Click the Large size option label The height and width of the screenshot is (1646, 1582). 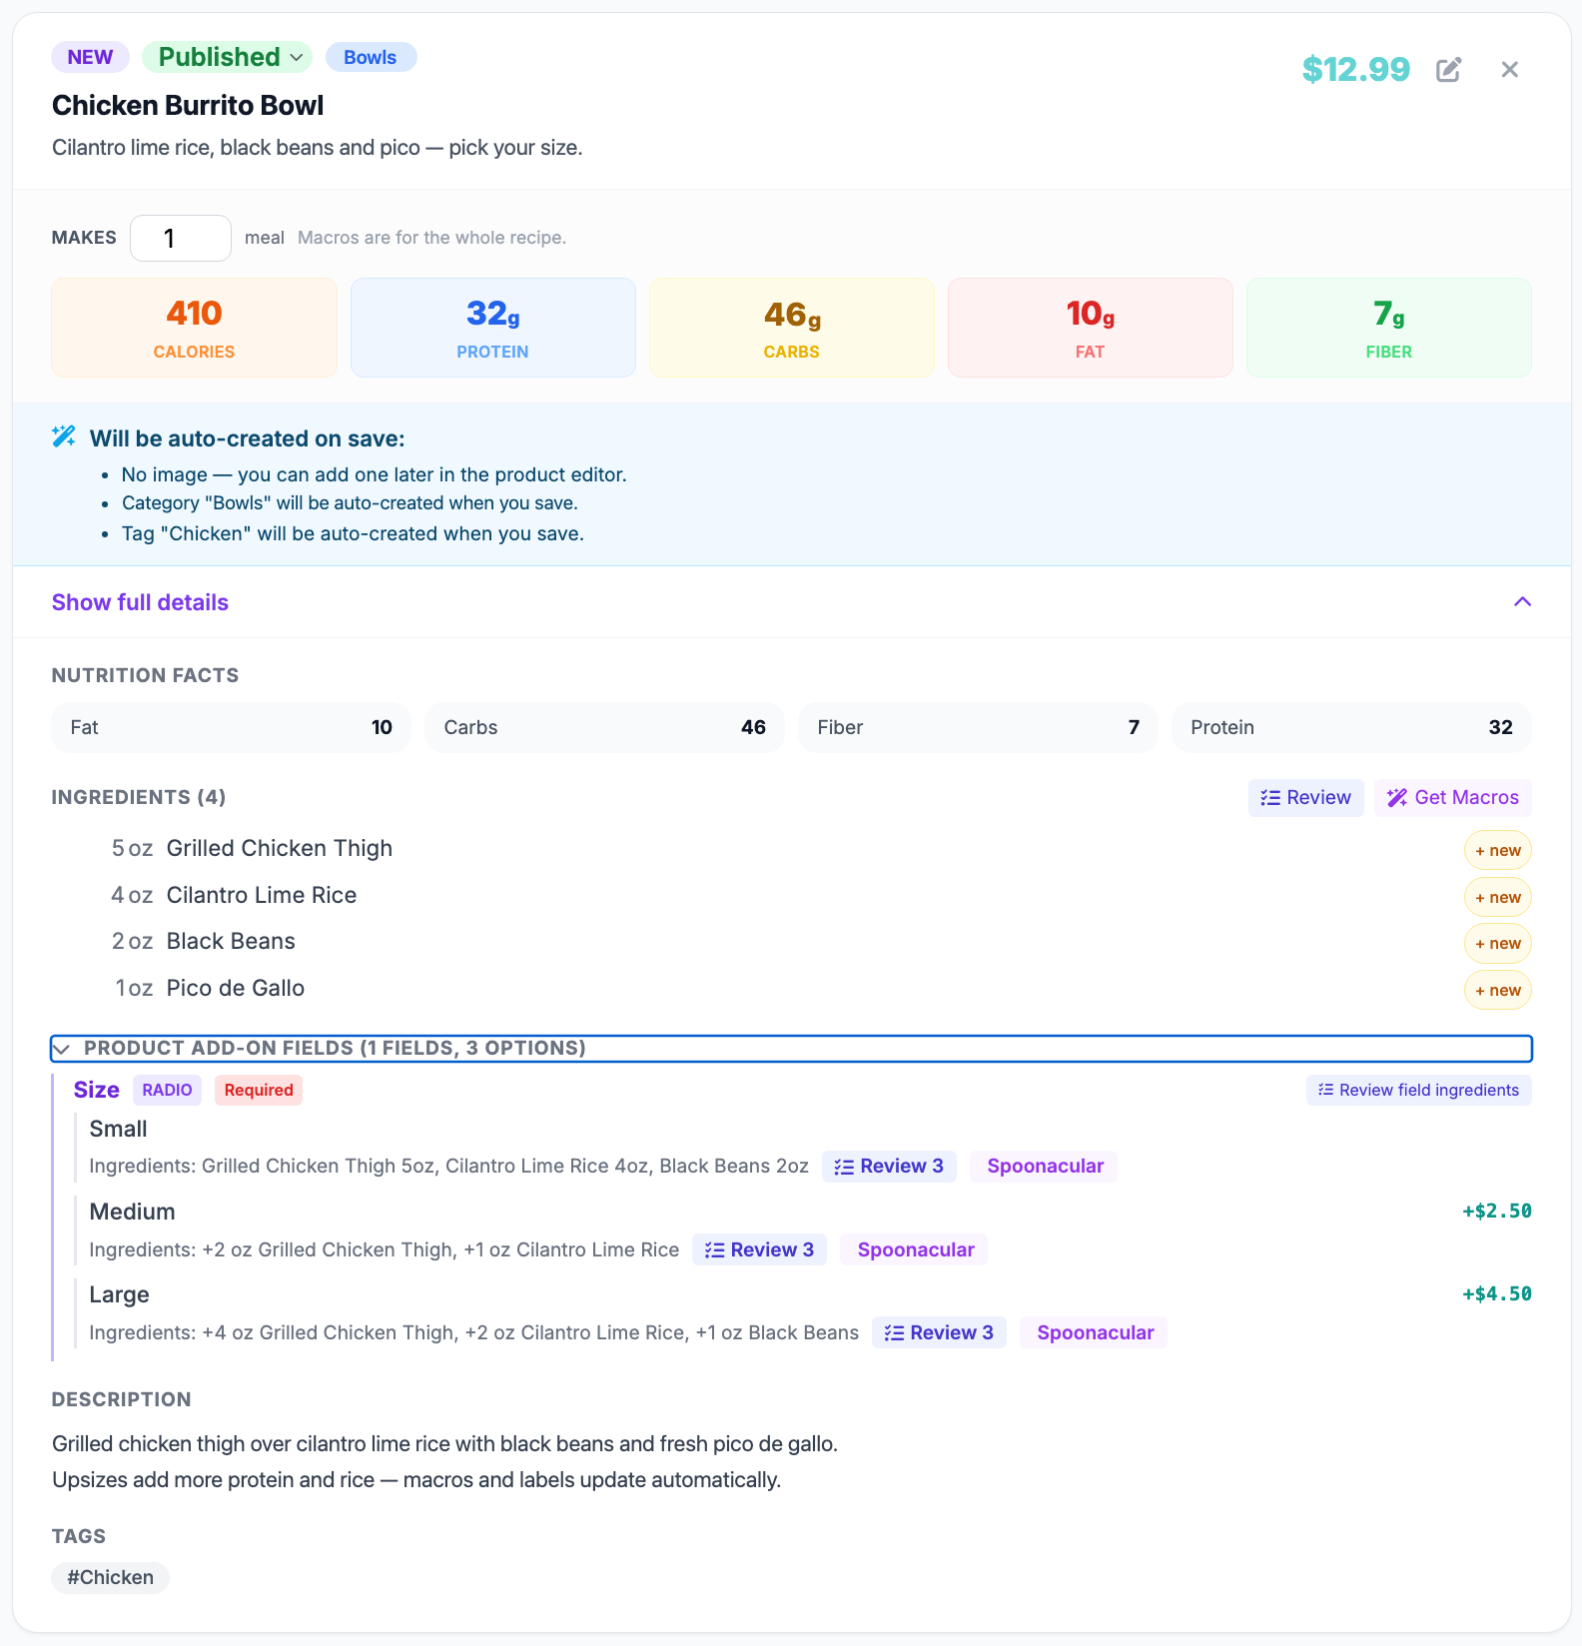pos(119,1295)
